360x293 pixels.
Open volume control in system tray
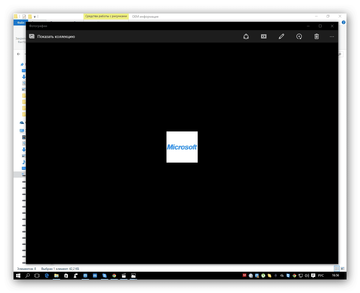[x=307, y=276]
